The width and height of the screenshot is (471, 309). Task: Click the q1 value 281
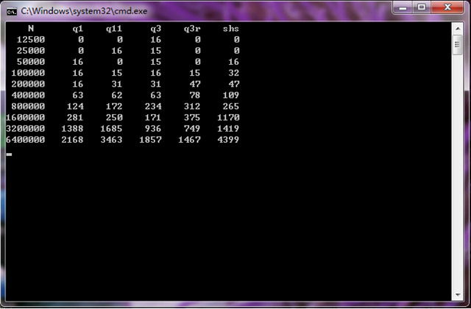coord(75,118)
